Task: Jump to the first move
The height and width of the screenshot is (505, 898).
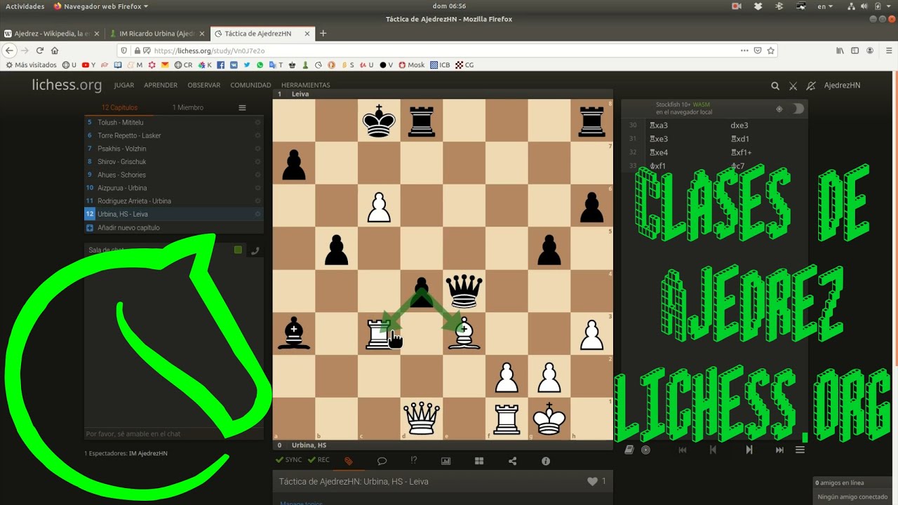Action: pyautogui.click(x=682, y=450)
